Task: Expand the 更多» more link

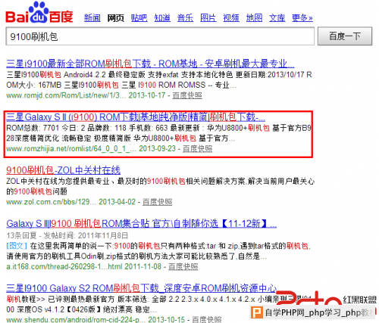Action: point(302,18)
